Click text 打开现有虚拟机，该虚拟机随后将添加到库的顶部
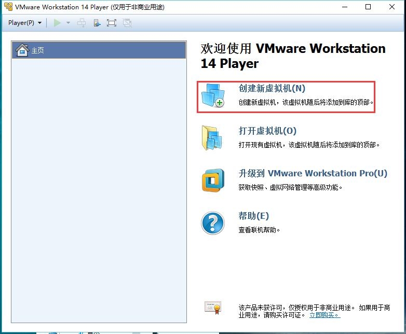The image size is (406, 334). (309, 145)
